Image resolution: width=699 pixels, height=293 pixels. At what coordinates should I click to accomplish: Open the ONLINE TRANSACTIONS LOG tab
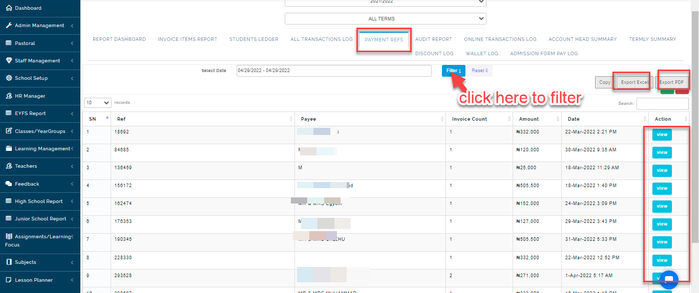pyautogui.click(x=500, y=39)
